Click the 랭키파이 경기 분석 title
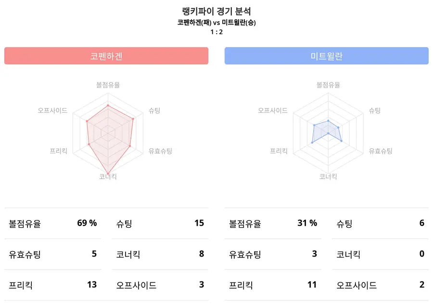Viewport: 433px width, 305px height. tap(216, 12)
